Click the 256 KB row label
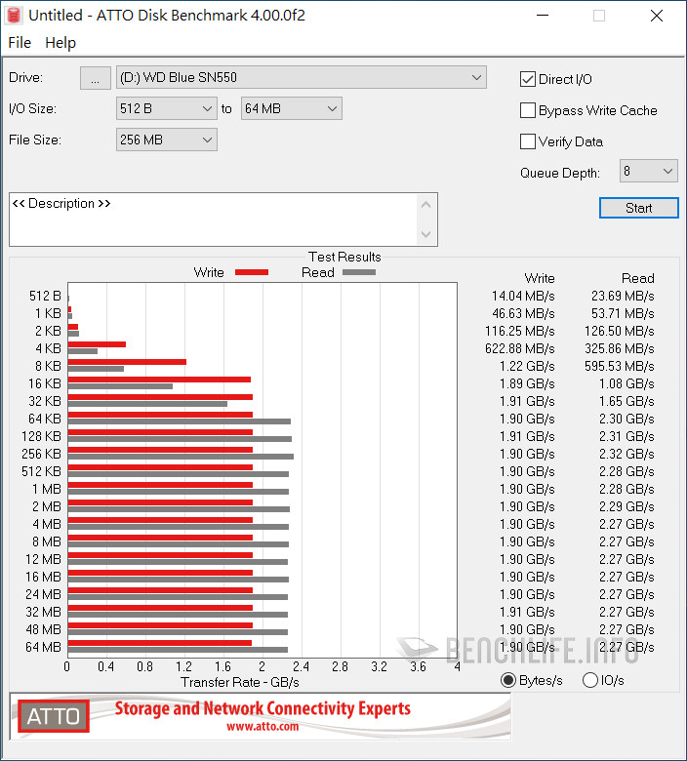Image resolution: width=687 pixels, height=761 pixels. [x=41, y=454]
